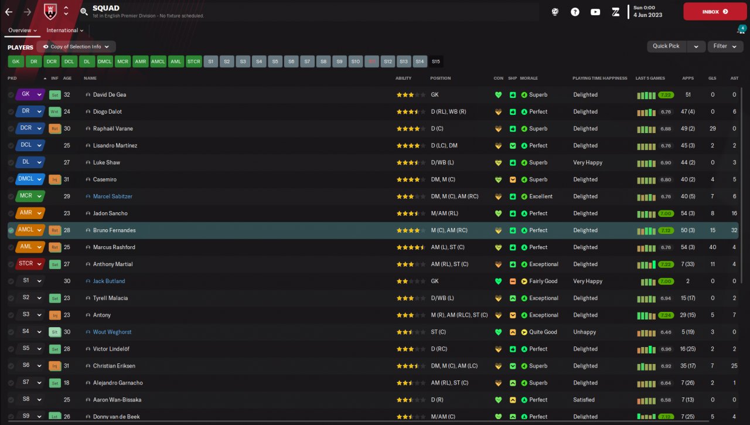Go back using the left arrow

9,12
